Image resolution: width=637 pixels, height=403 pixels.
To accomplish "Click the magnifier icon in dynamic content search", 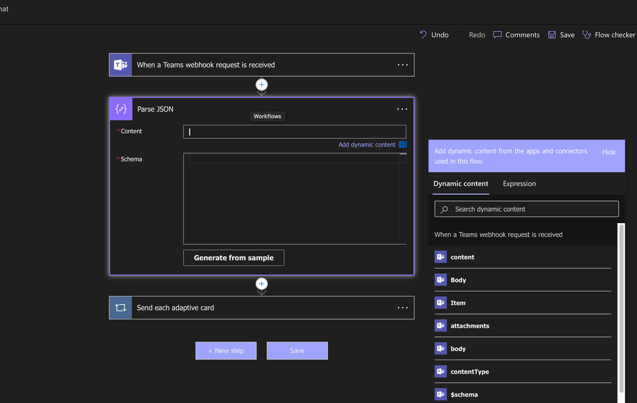I will point(444,209).
